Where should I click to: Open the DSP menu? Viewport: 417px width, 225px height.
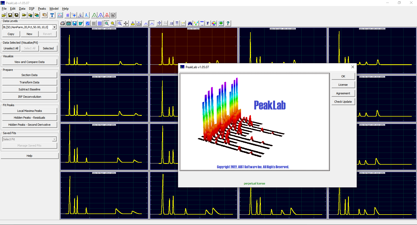[x=32, y=9]
